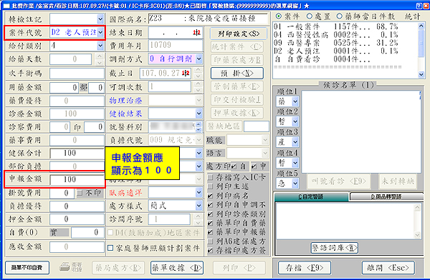Open the 順位4 dropdown
Screen dimensions: 430x280
click(295, 163)
